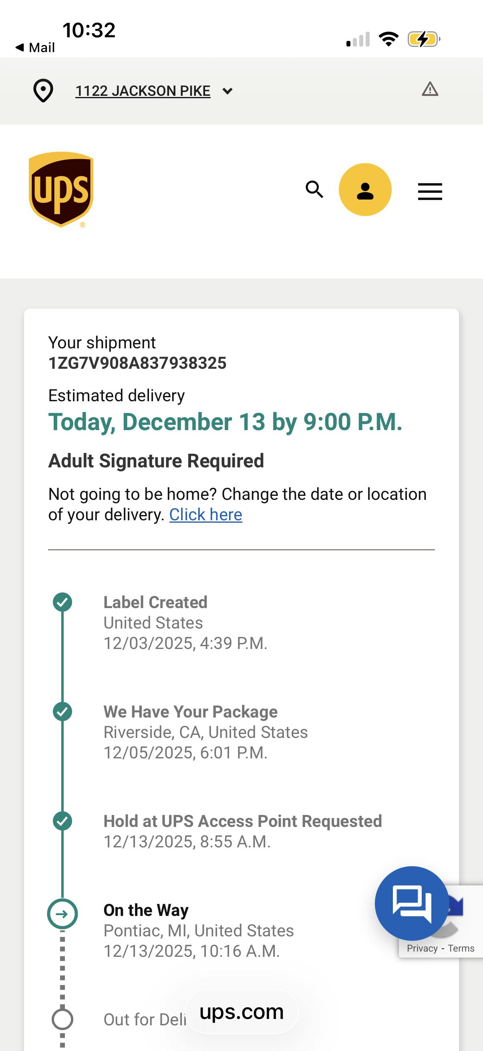Screen dimensions: 483x1051
Task: Open the reCAPTCHA Terms link
Action: pyautogui.click(x=461, y=948)
